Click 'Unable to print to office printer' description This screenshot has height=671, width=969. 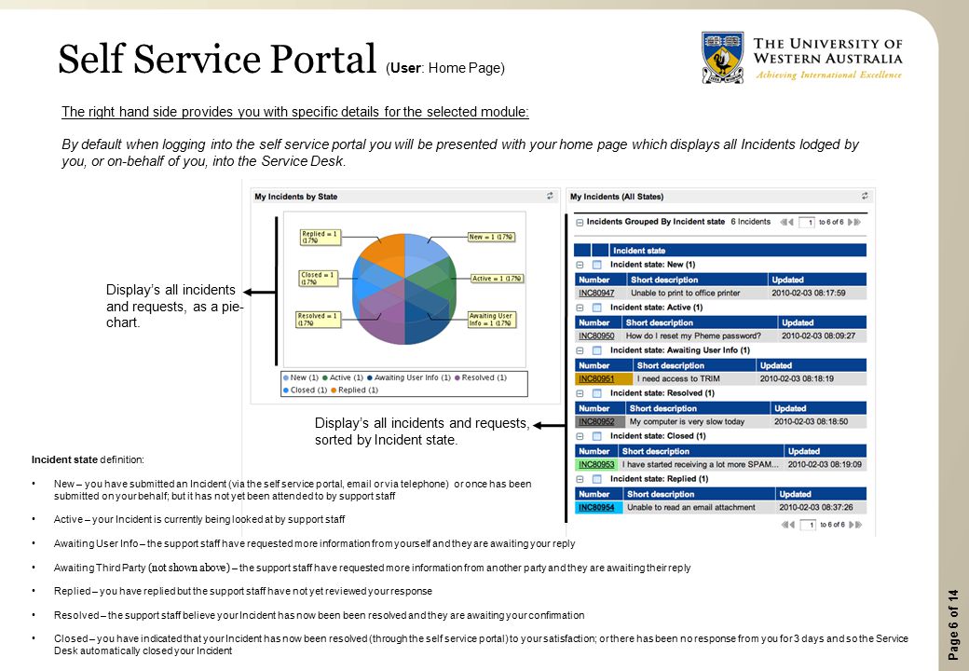pyautogui.click(x=685, y=293)
